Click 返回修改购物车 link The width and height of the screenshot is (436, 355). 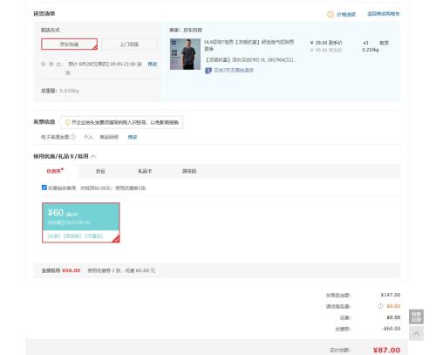pyautogui.click(x=384, y=14)
